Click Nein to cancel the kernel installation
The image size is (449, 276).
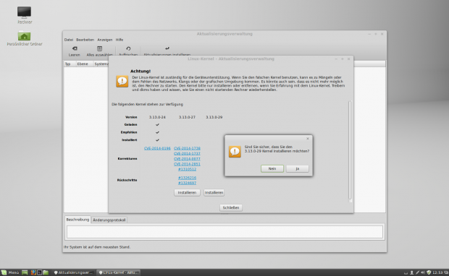point(272,168)
